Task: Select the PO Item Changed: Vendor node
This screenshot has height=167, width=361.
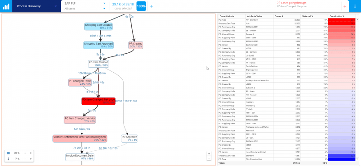Action: [80, 120]
